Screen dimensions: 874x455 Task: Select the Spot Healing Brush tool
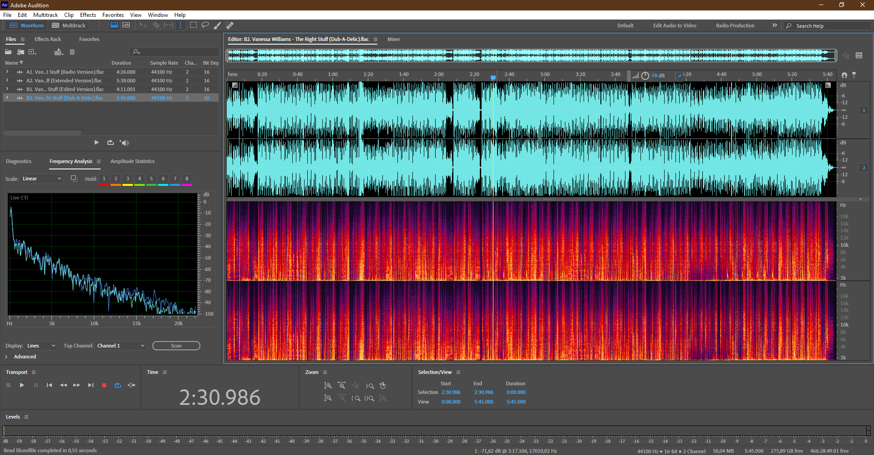[230, 25]
